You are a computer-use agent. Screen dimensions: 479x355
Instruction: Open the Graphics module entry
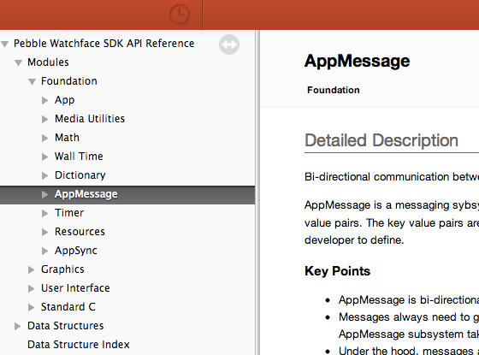point(62,269)
